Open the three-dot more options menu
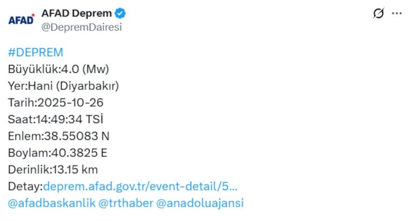Viewport: 411px width, 221px height. coord(397,14)
